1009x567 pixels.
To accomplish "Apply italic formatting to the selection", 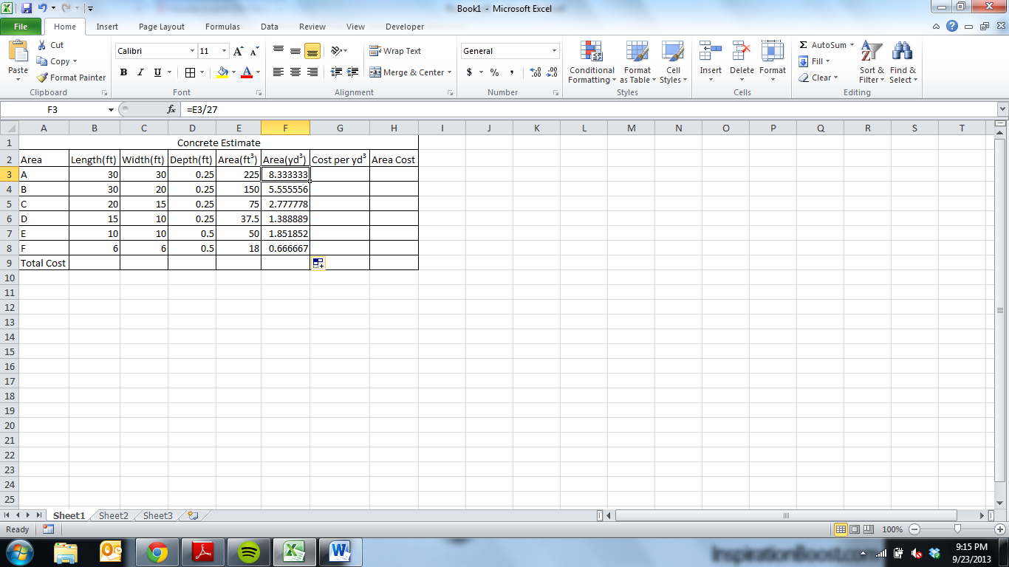I will 140,72.
